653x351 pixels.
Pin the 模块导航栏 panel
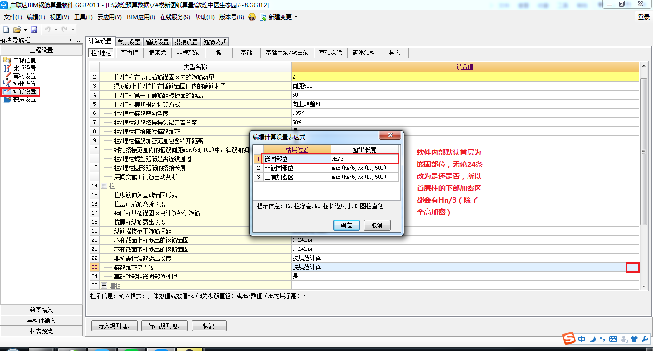[x=70, y=41]
